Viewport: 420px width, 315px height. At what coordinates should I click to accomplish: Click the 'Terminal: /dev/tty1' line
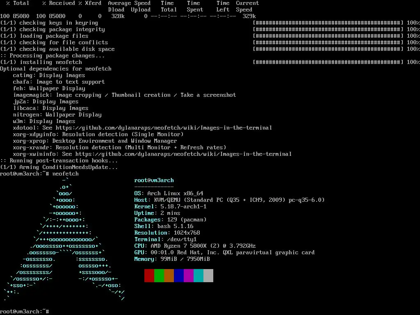(x=166, y=240)
